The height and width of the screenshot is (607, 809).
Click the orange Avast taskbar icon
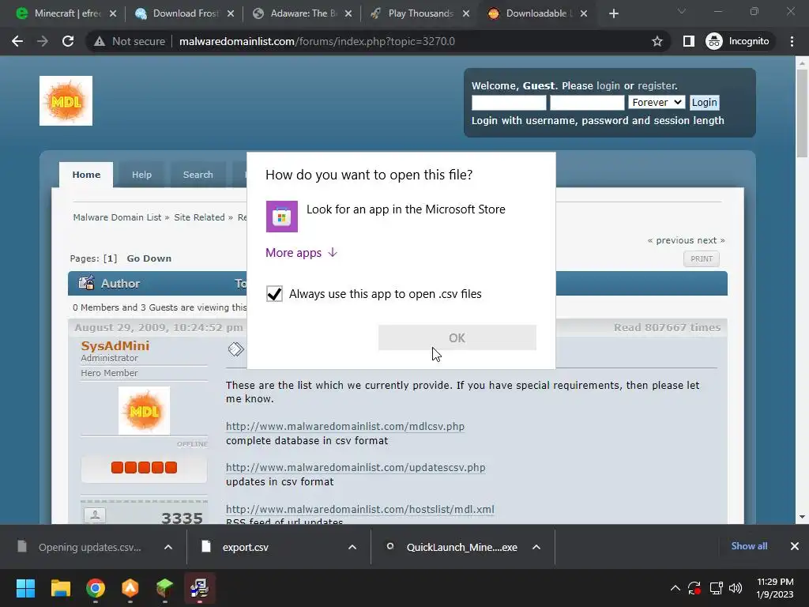tap(130, 588)
